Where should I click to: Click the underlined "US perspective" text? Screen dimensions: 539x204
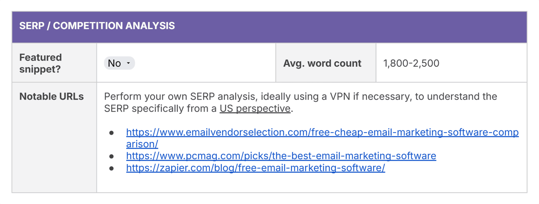(255, 108)
